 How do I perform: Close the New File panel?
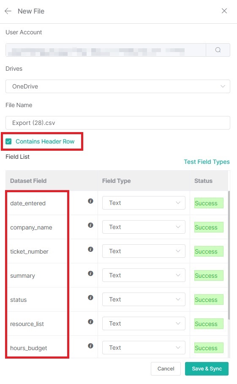pyautogui.click(x=224, y=11)
